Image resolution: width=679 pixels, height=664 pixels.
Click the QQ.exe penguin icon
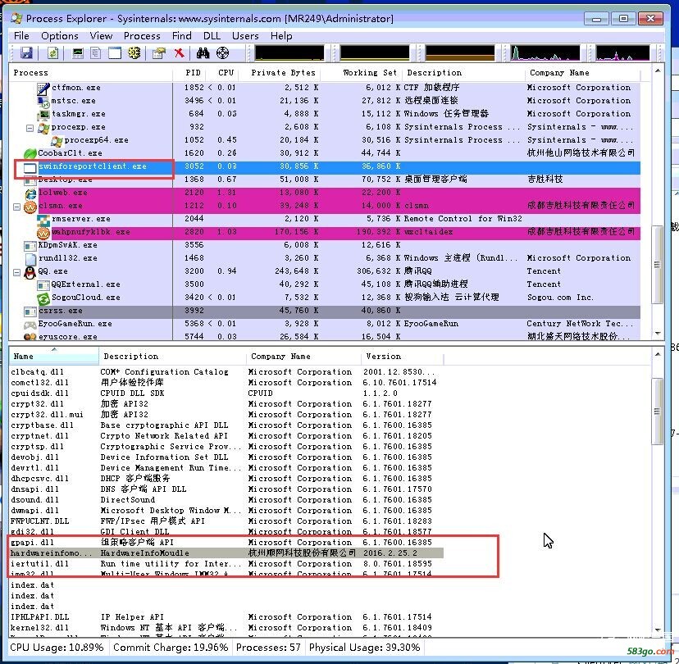30,272
